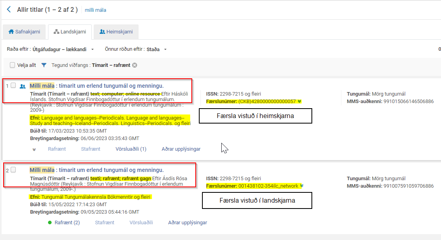Click Tungumál: Mörg tungumál on record 2
The width and height of the screenshot is (441, 240).
(x=376, y=179)
